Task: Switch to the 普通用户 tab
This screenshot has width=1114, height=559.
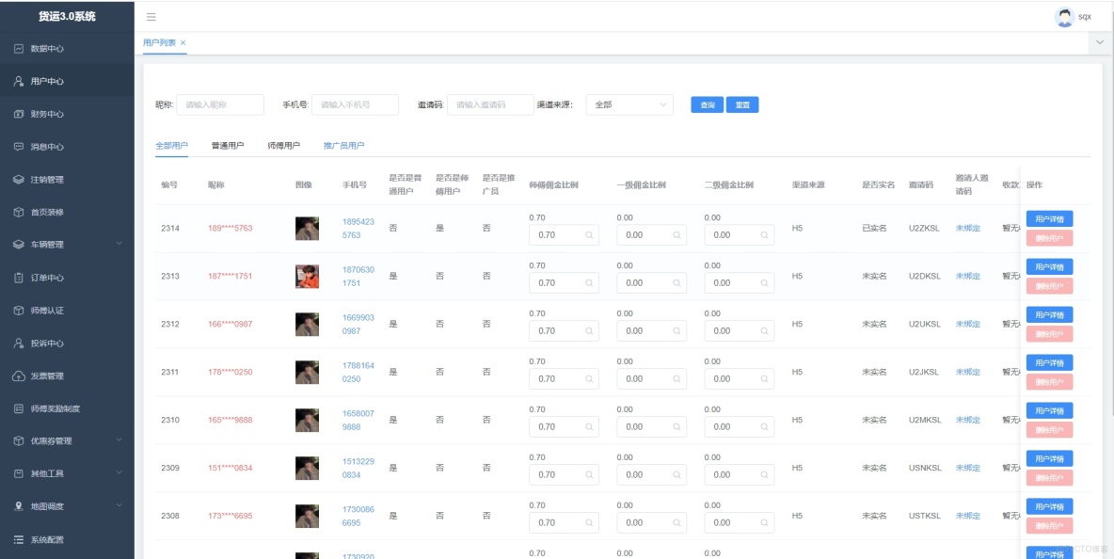Action: click(x=225, y=146)
